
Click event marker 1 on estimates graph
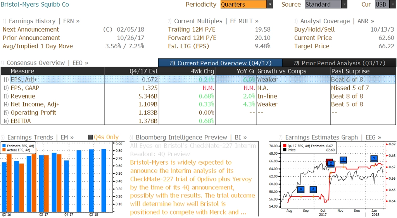374,159
